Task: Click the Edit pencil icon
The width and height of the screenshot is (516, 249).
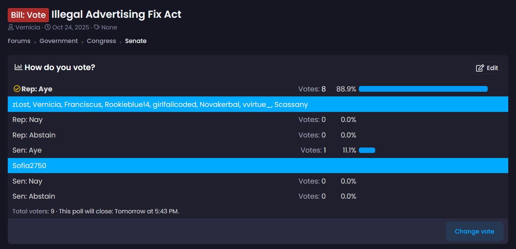Action: point(480,68)
